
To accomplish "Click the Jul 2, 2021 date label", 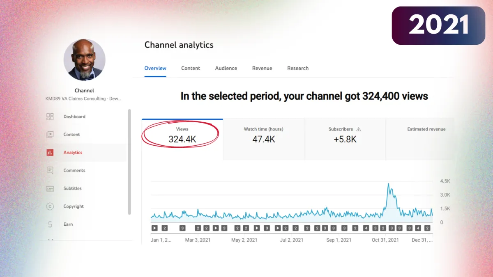I will (292, 240).
